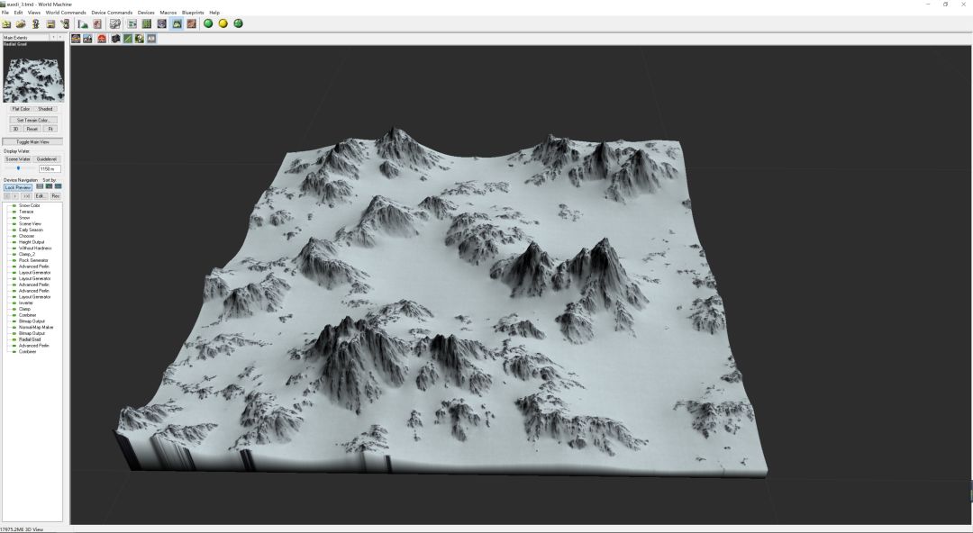This screenshot has width=973, height=533.
Task: Select the Snow Color device entry
Action: 30,205
